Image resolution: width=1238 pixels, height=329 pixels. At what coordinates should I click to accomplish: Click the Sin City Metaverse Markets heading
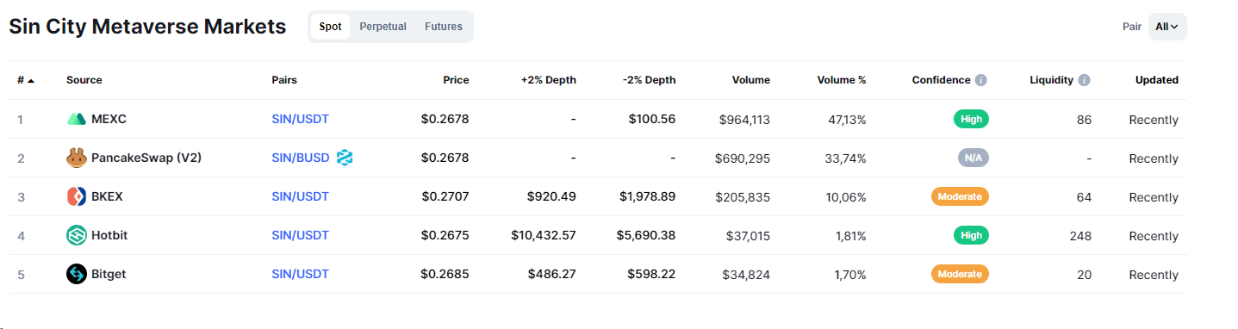tap(147, 27)
